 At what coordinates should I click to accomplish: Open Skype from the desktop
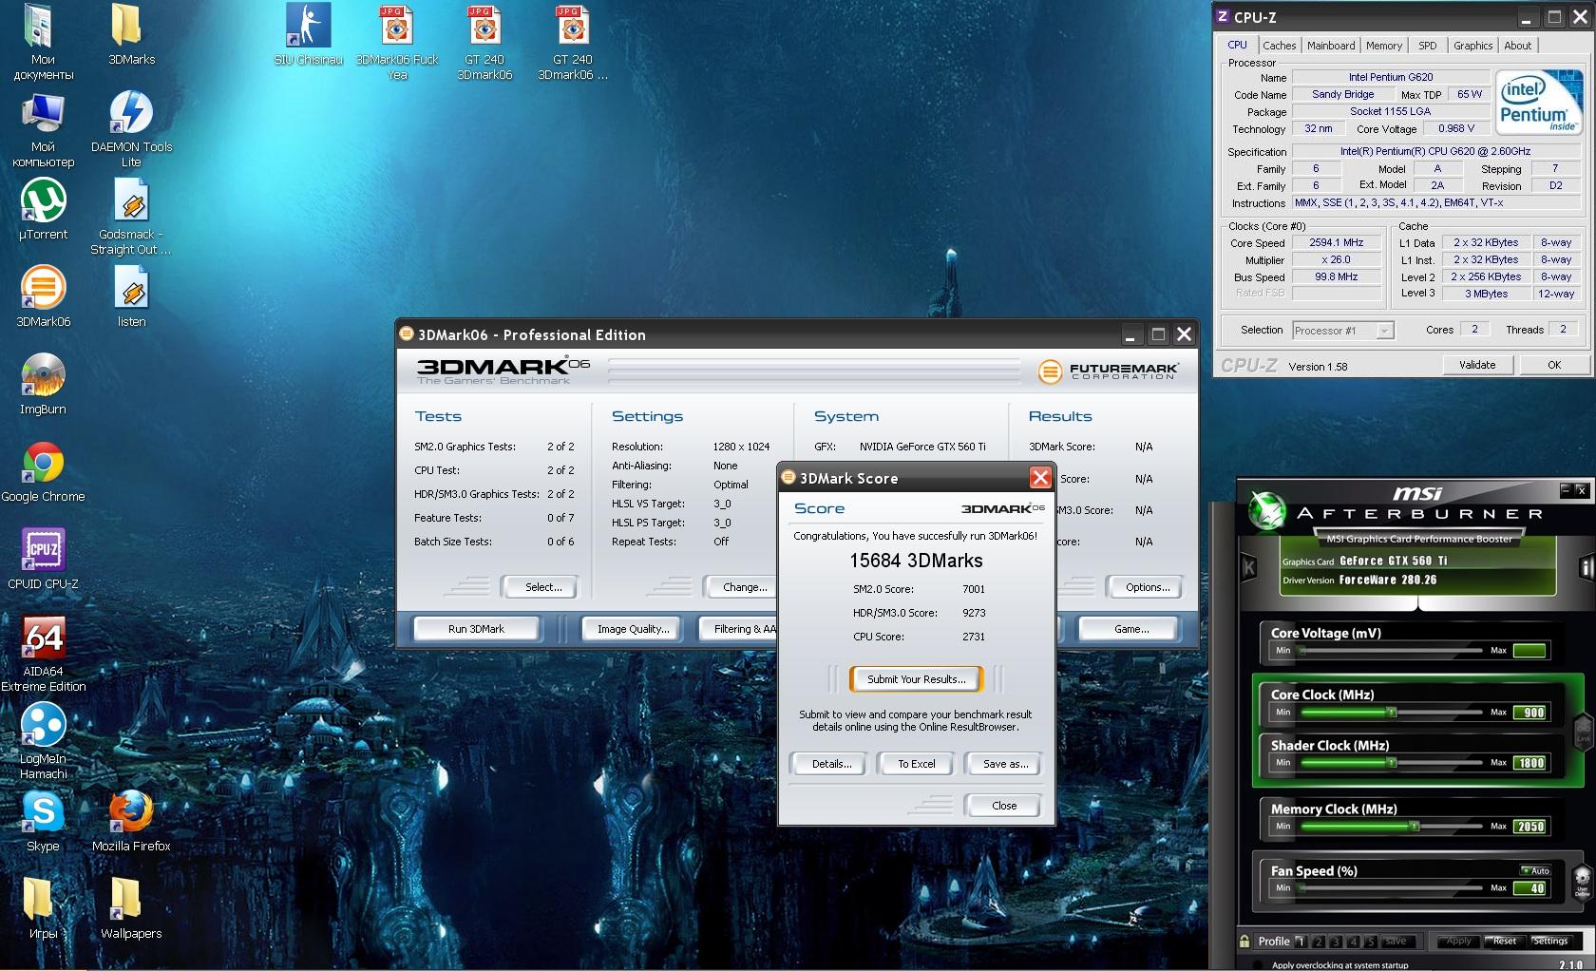click(43, 821)
